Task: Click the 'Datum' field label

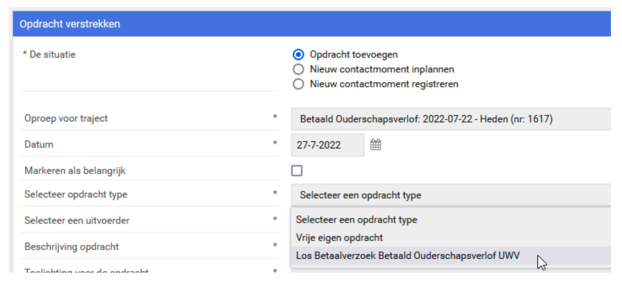Action: click(x=39, y=144)
